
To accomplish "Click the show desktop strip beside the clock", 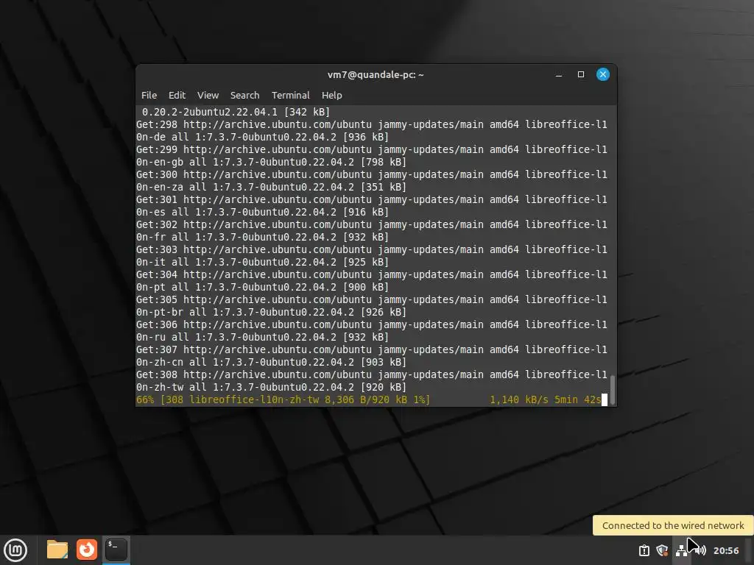I will [x=749, y=550].
